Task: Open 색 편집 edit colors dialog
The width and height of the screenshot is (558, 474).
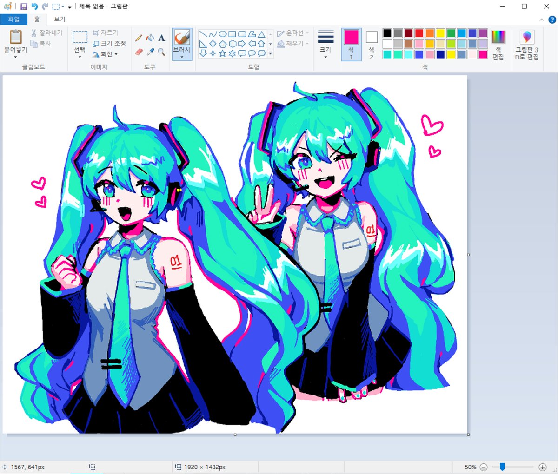Action: pyautogui.click(x=498, y=45)
